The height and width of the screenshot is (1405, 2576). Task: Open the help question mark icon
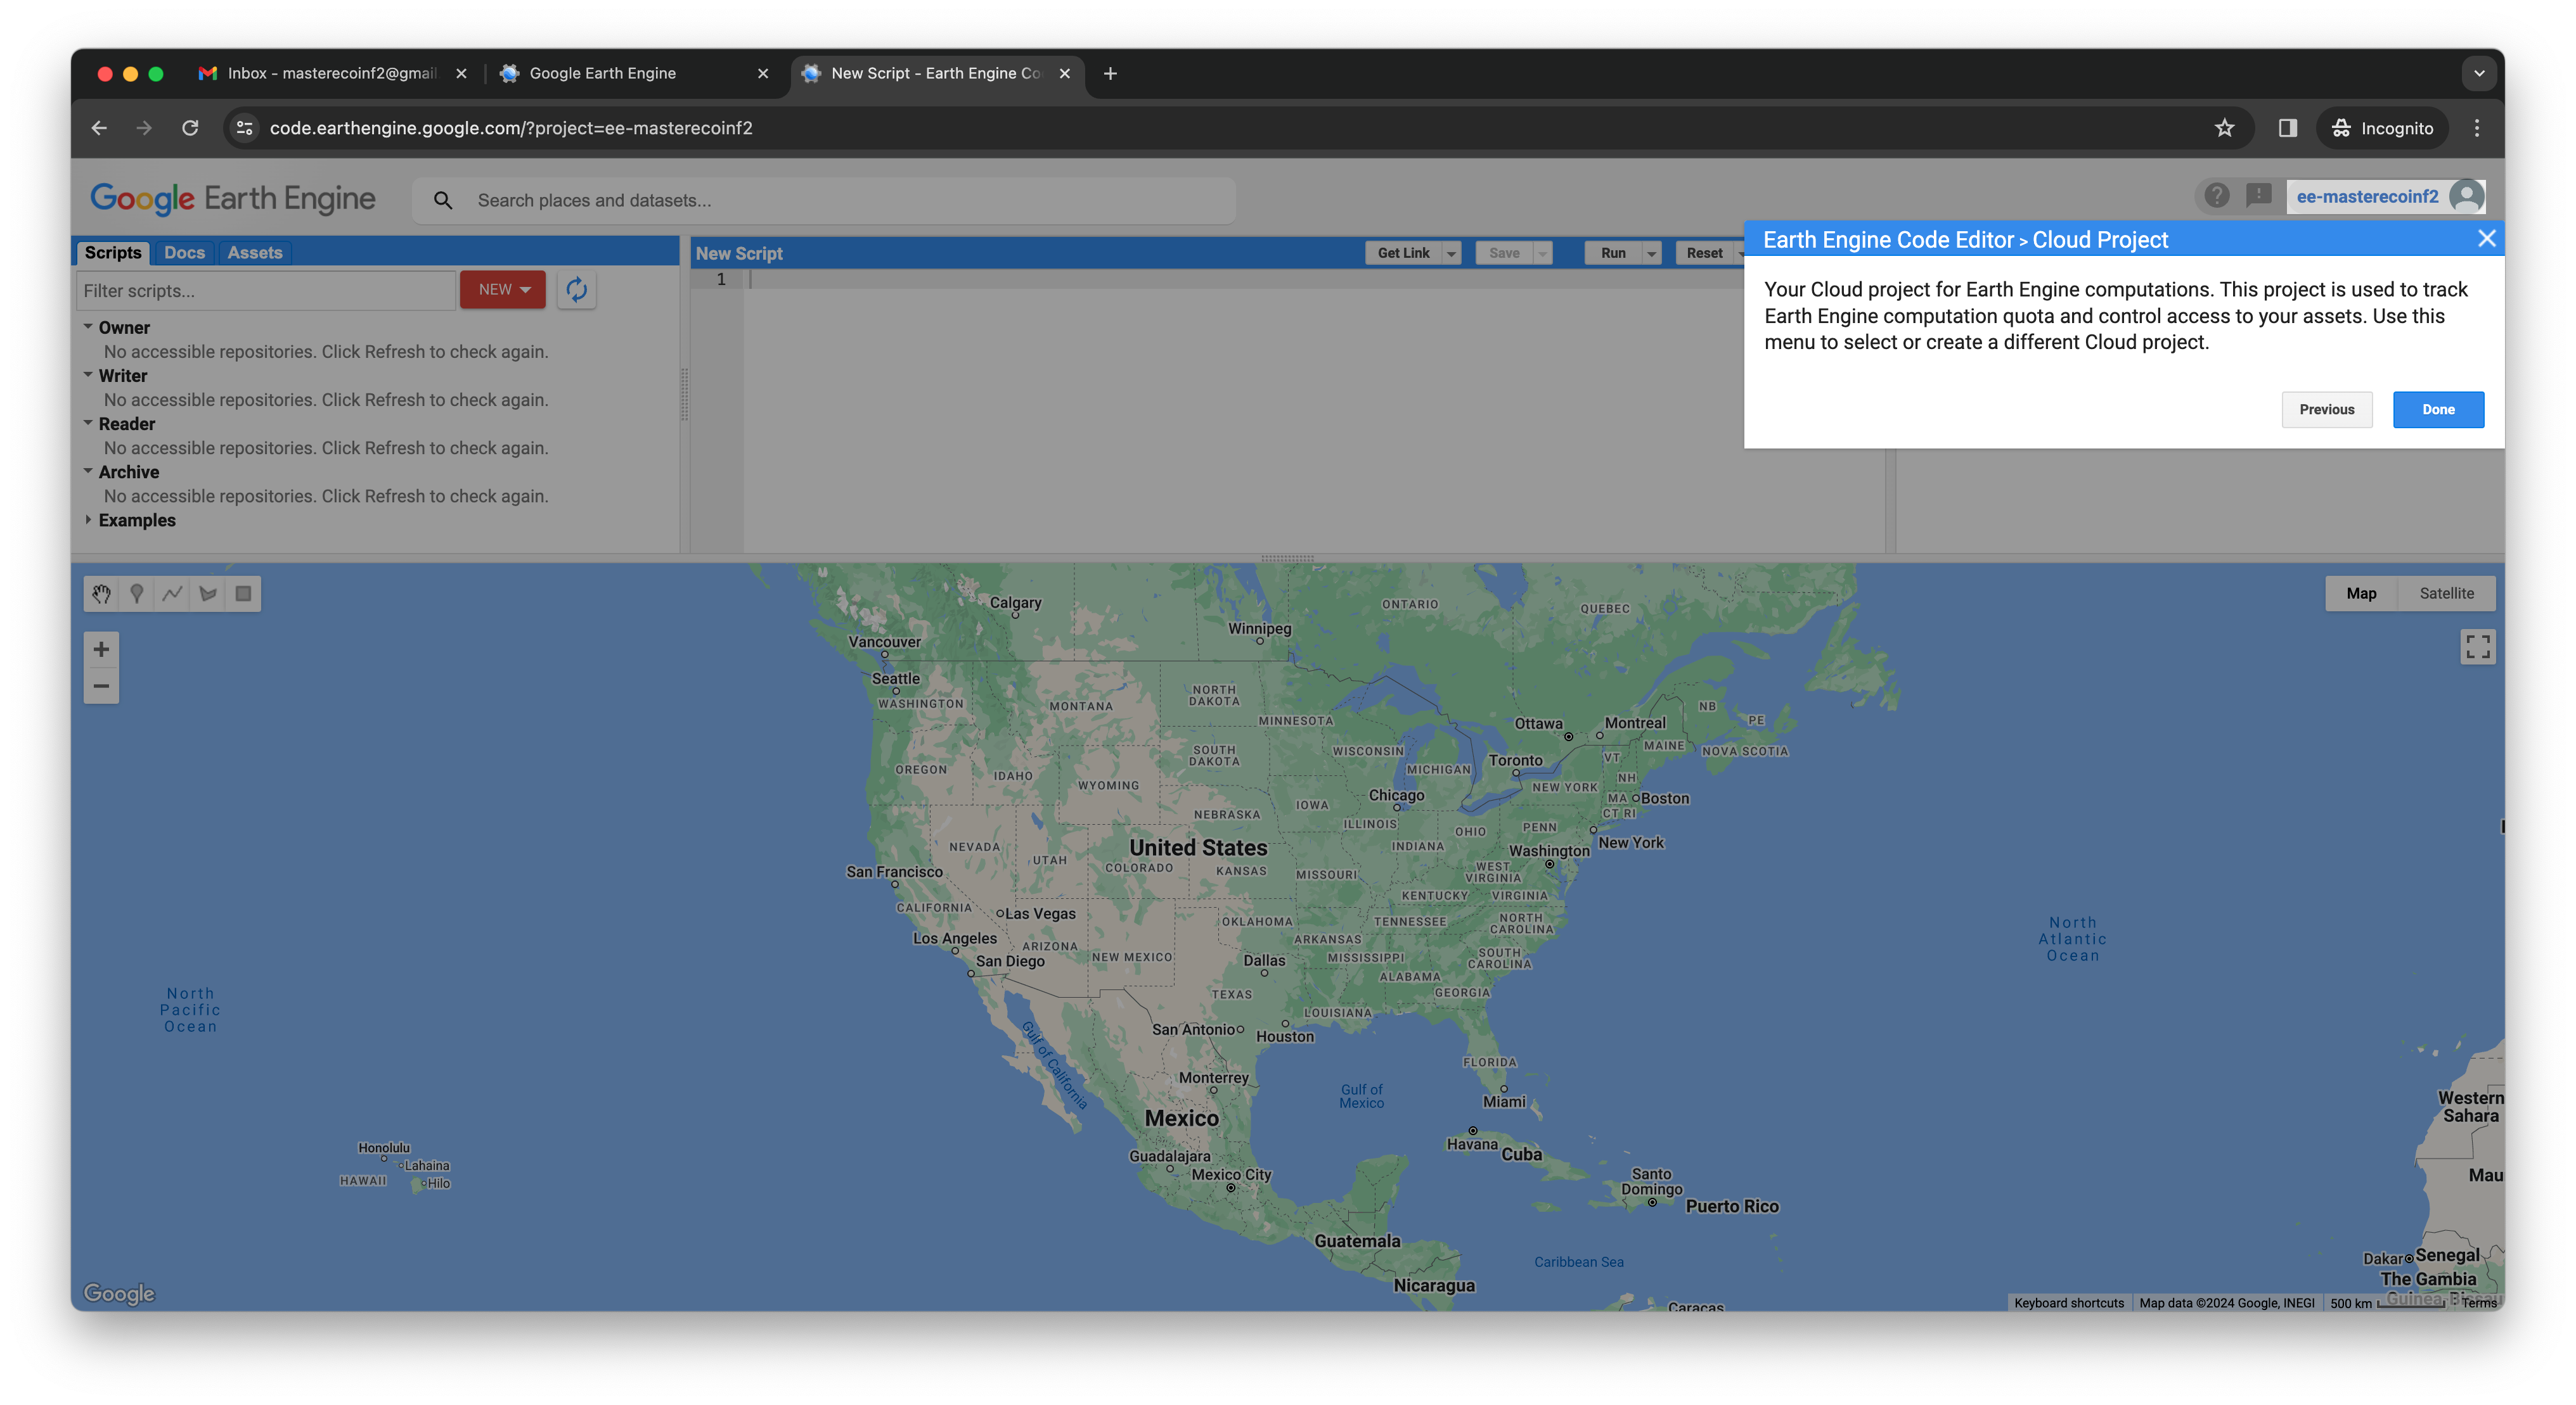tap(2216, 196)
